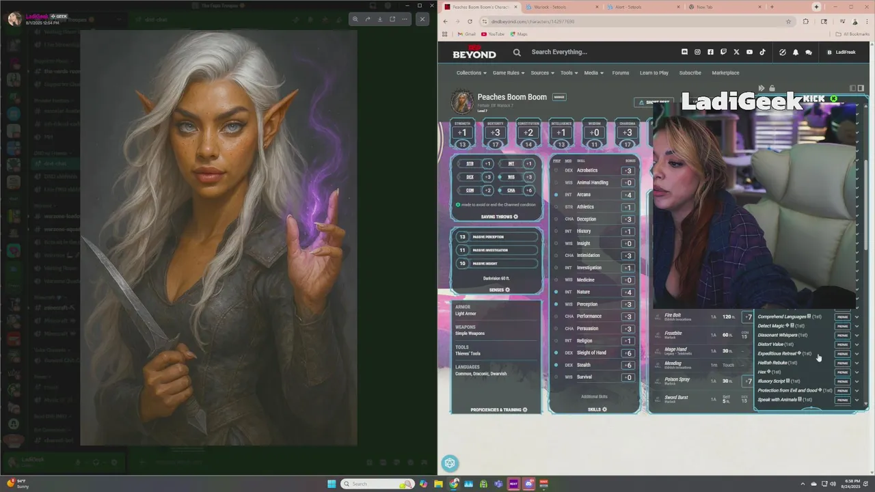Zoom into the image in Discord viewer
This screenshot has height=492, width=875.
tap(355, 19)
